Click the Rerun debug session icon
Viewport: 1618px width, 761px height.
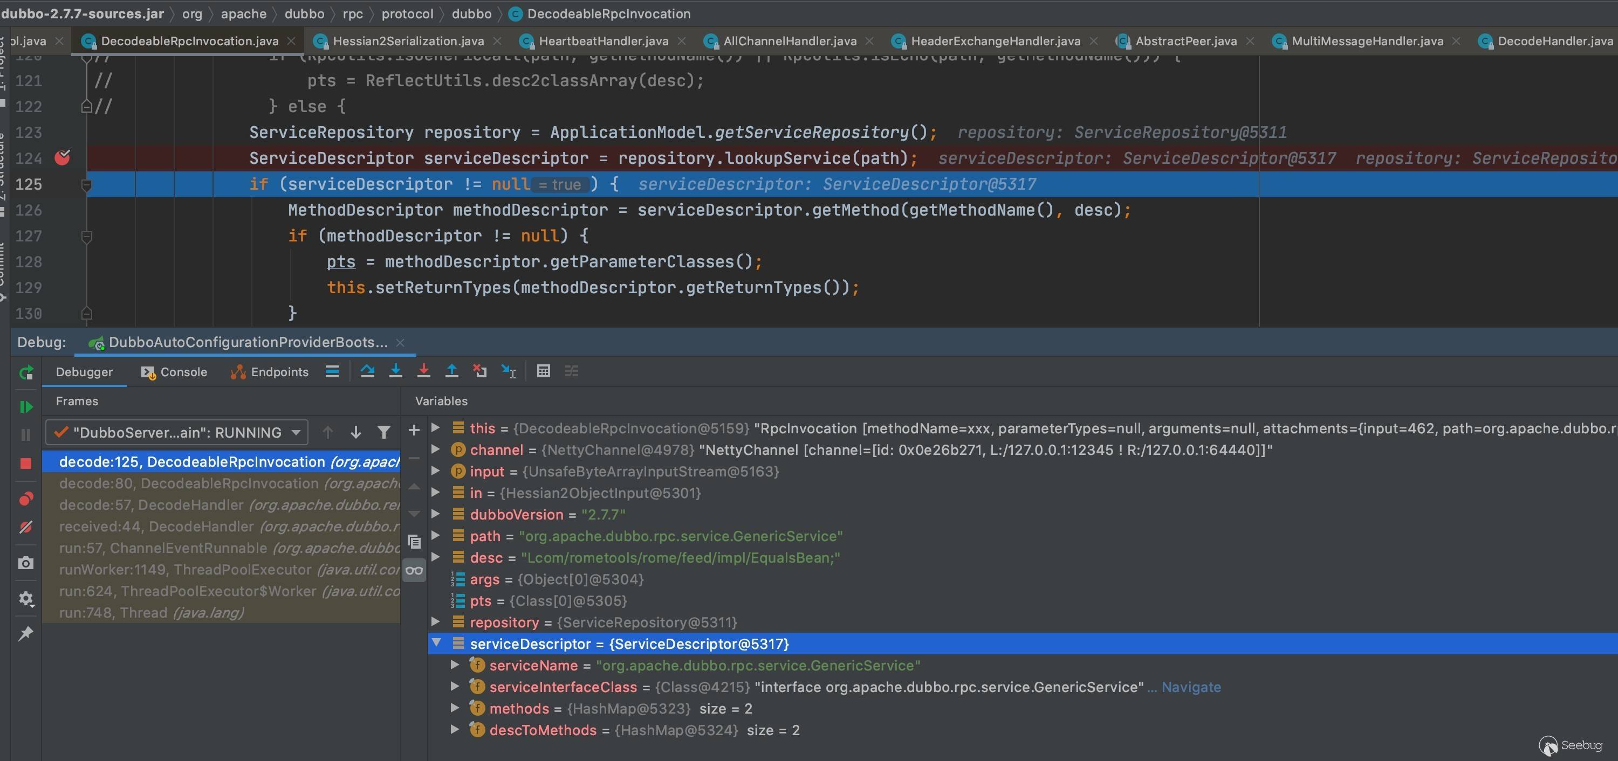(x=26, y=372)
